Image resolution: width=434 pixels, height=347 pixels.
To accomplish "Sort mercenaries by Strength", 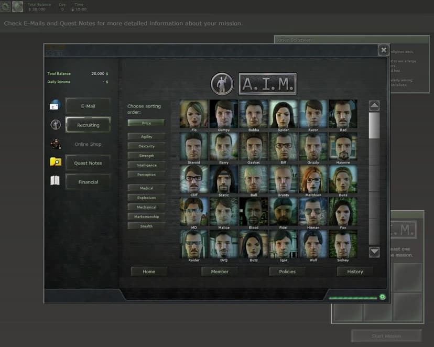I will pos(146,156).
